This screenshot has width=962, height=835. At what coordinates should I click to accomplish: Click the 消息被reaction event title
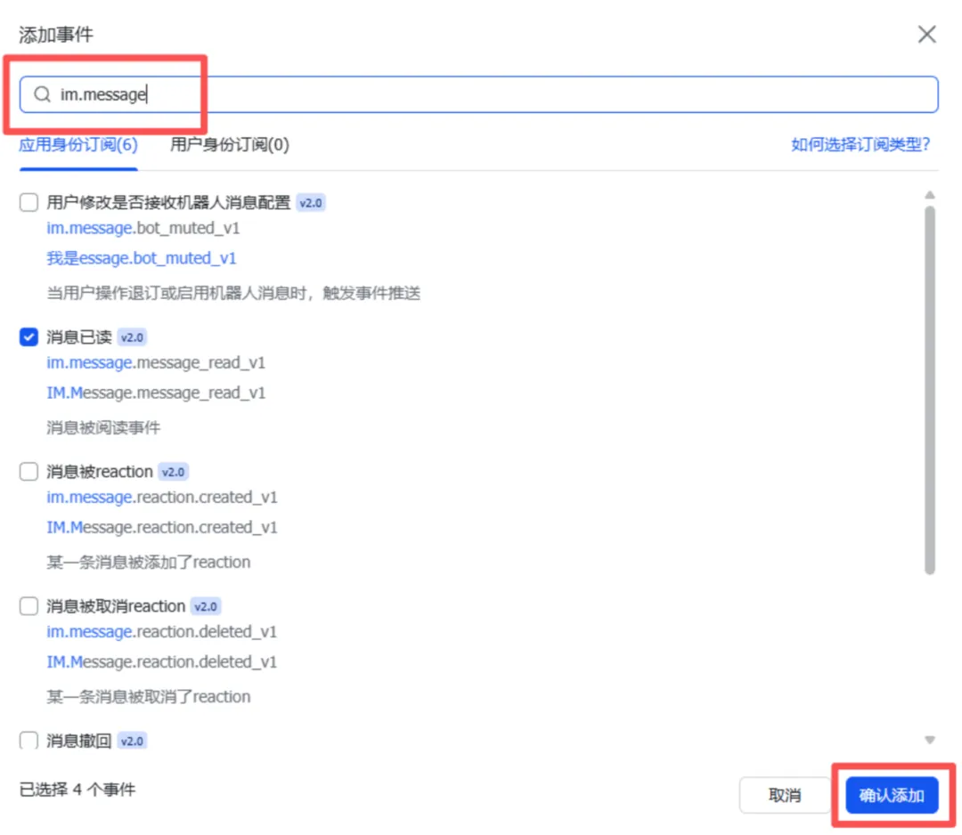[x=100, y=472]
